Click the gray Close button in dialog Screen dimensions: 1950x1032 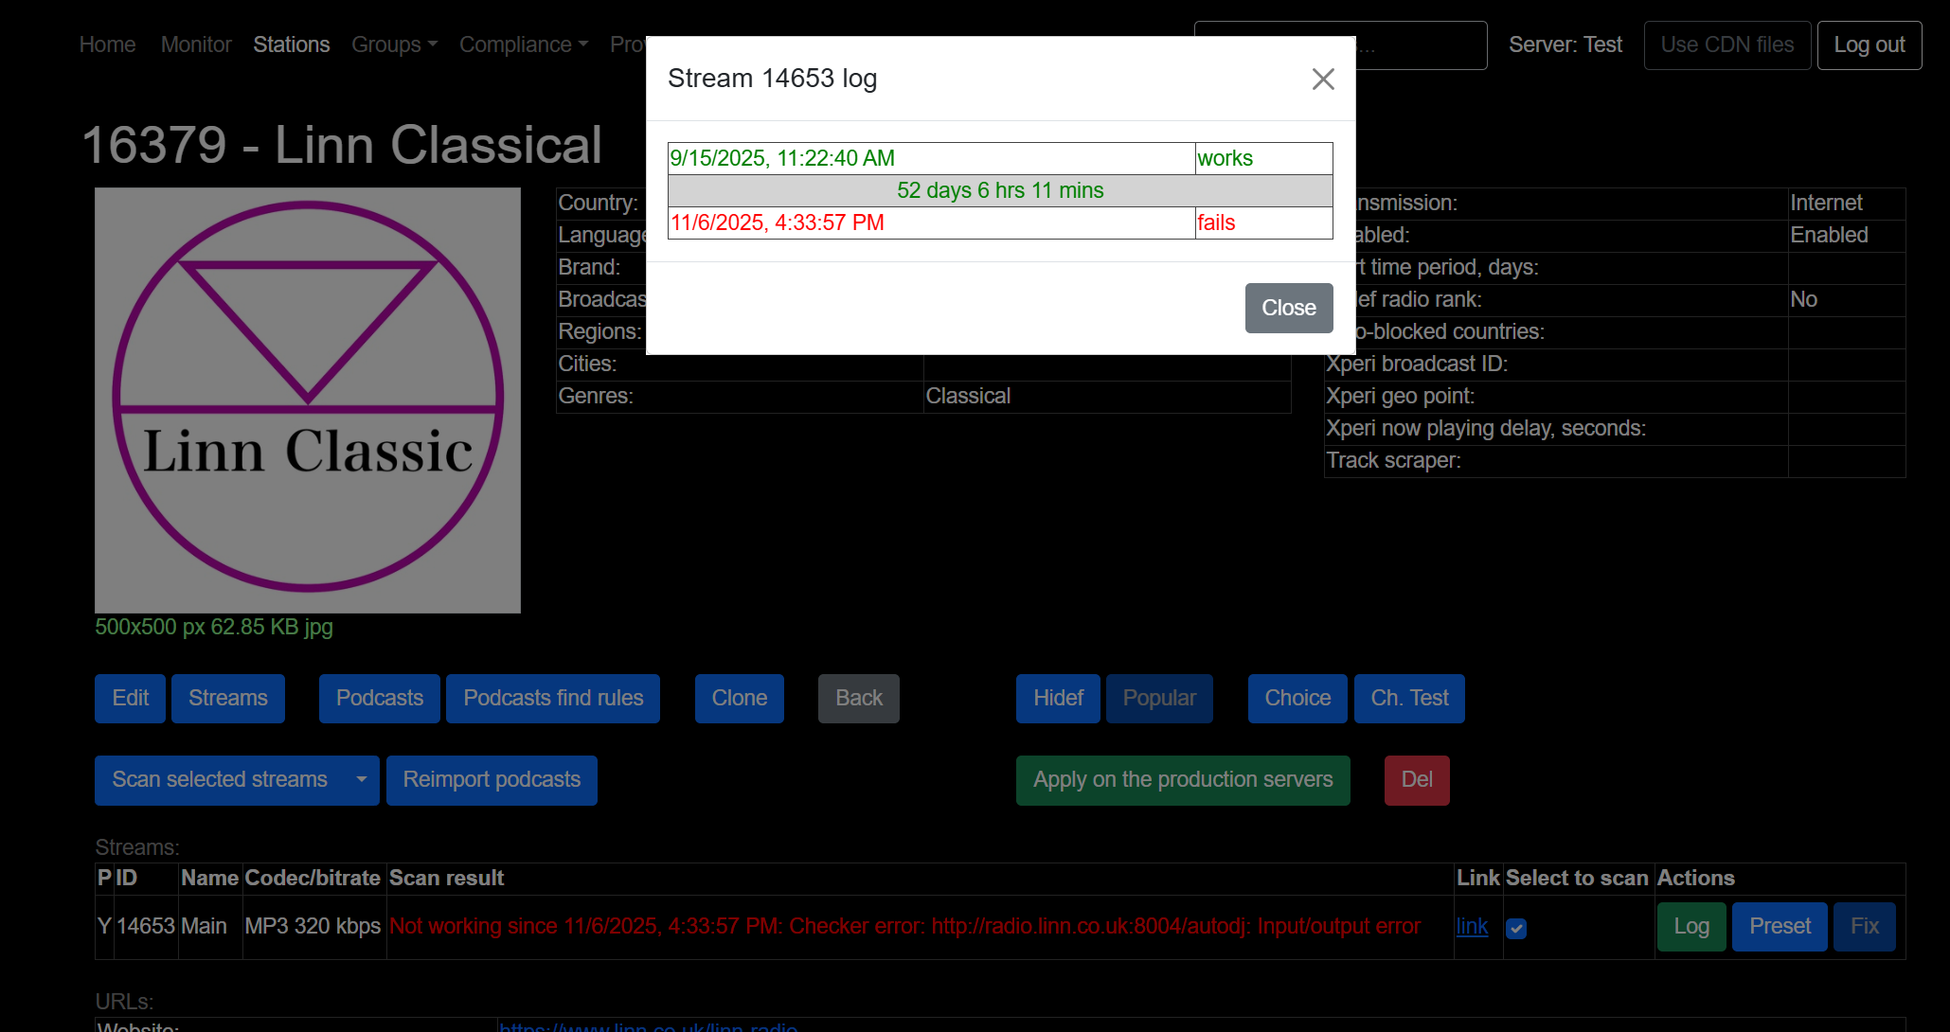[x=1288, y=308]
